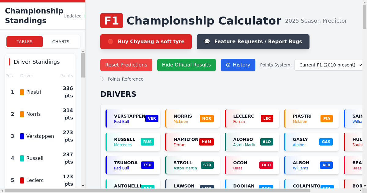Click the clock icon on History button
The image size is (367, 193).
point(228,65)
